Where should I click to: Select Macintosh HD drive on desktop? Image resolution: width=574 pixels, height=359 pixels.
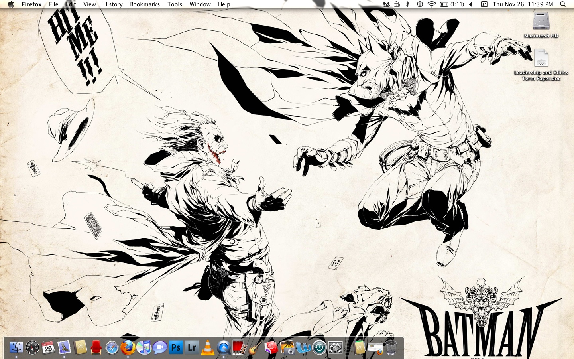click(541, 25)
